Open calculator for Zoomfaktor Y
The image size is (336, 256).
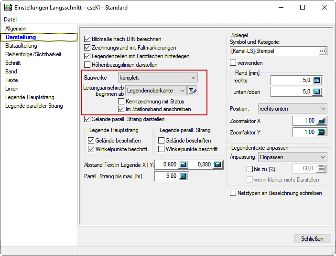pyautogui.click(x=322, y=132)
